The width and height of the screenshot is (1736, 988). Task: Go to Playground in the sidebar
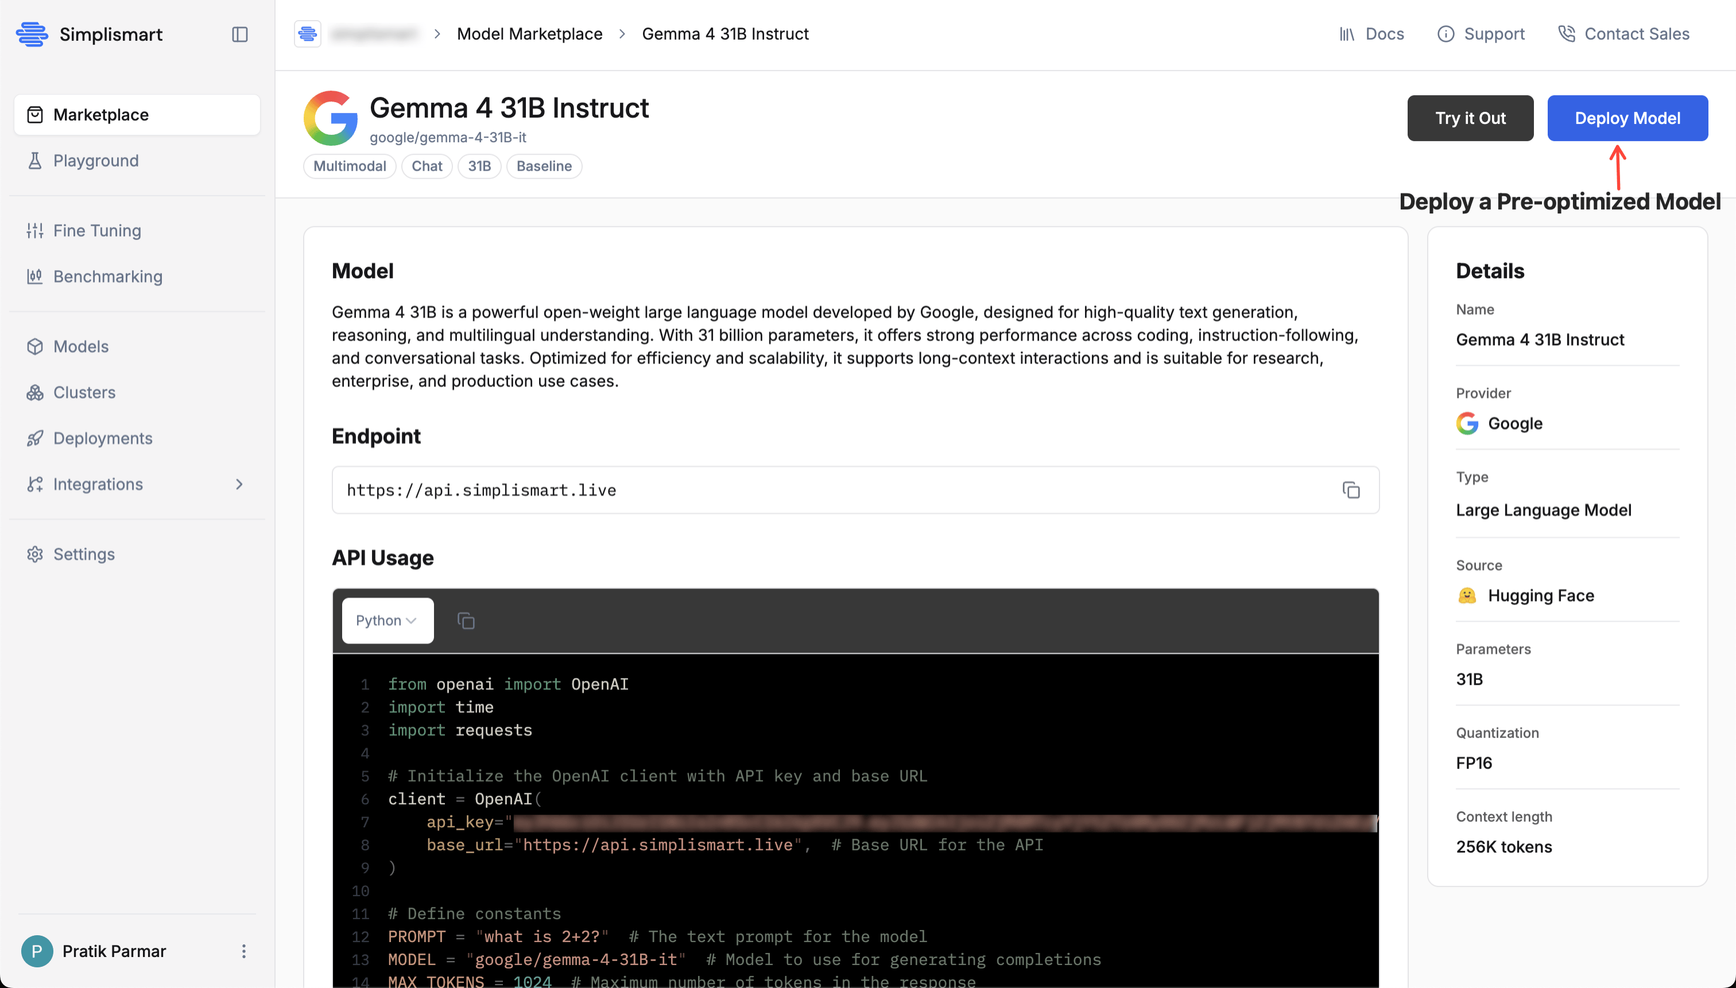point(137,161)
